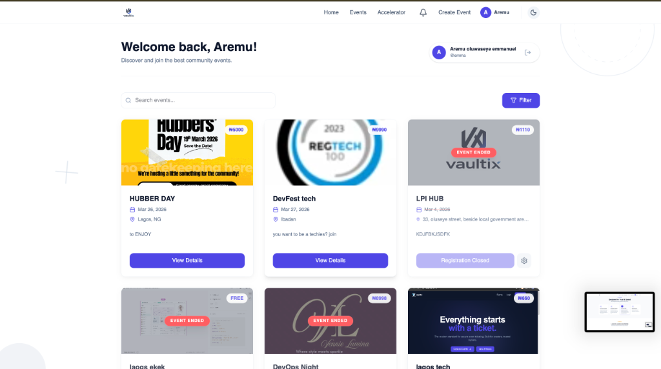Toggle dark mode with the moon icon
Image resolution: width=661 pixels, height=369 pixels.
coord(533,13)
